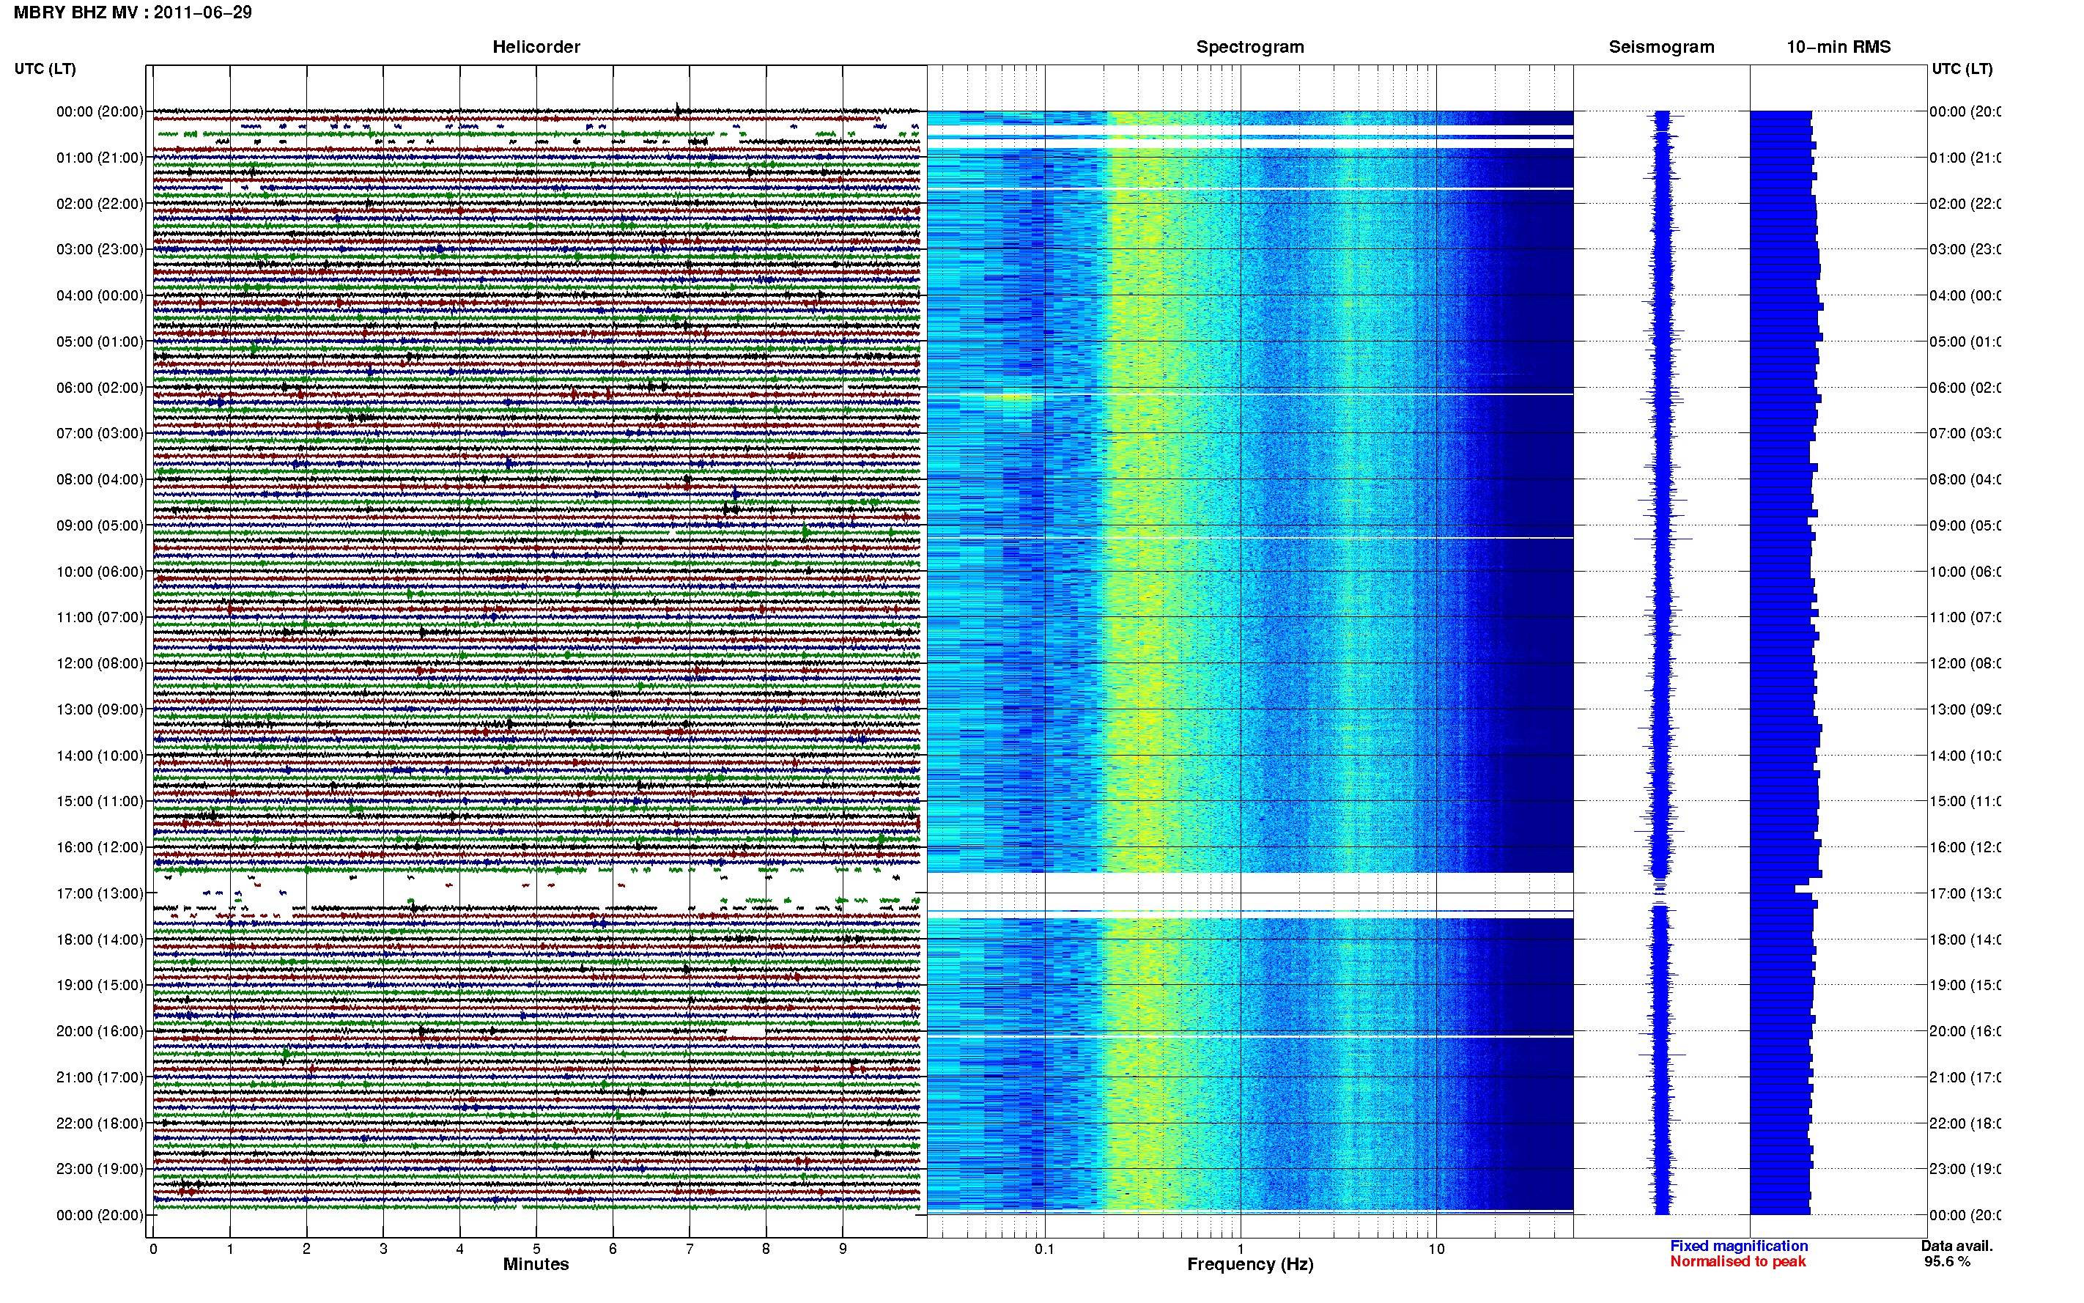
Task: Select the left-axis label "09:00 (05:00)"
Action: click(100, 525)
